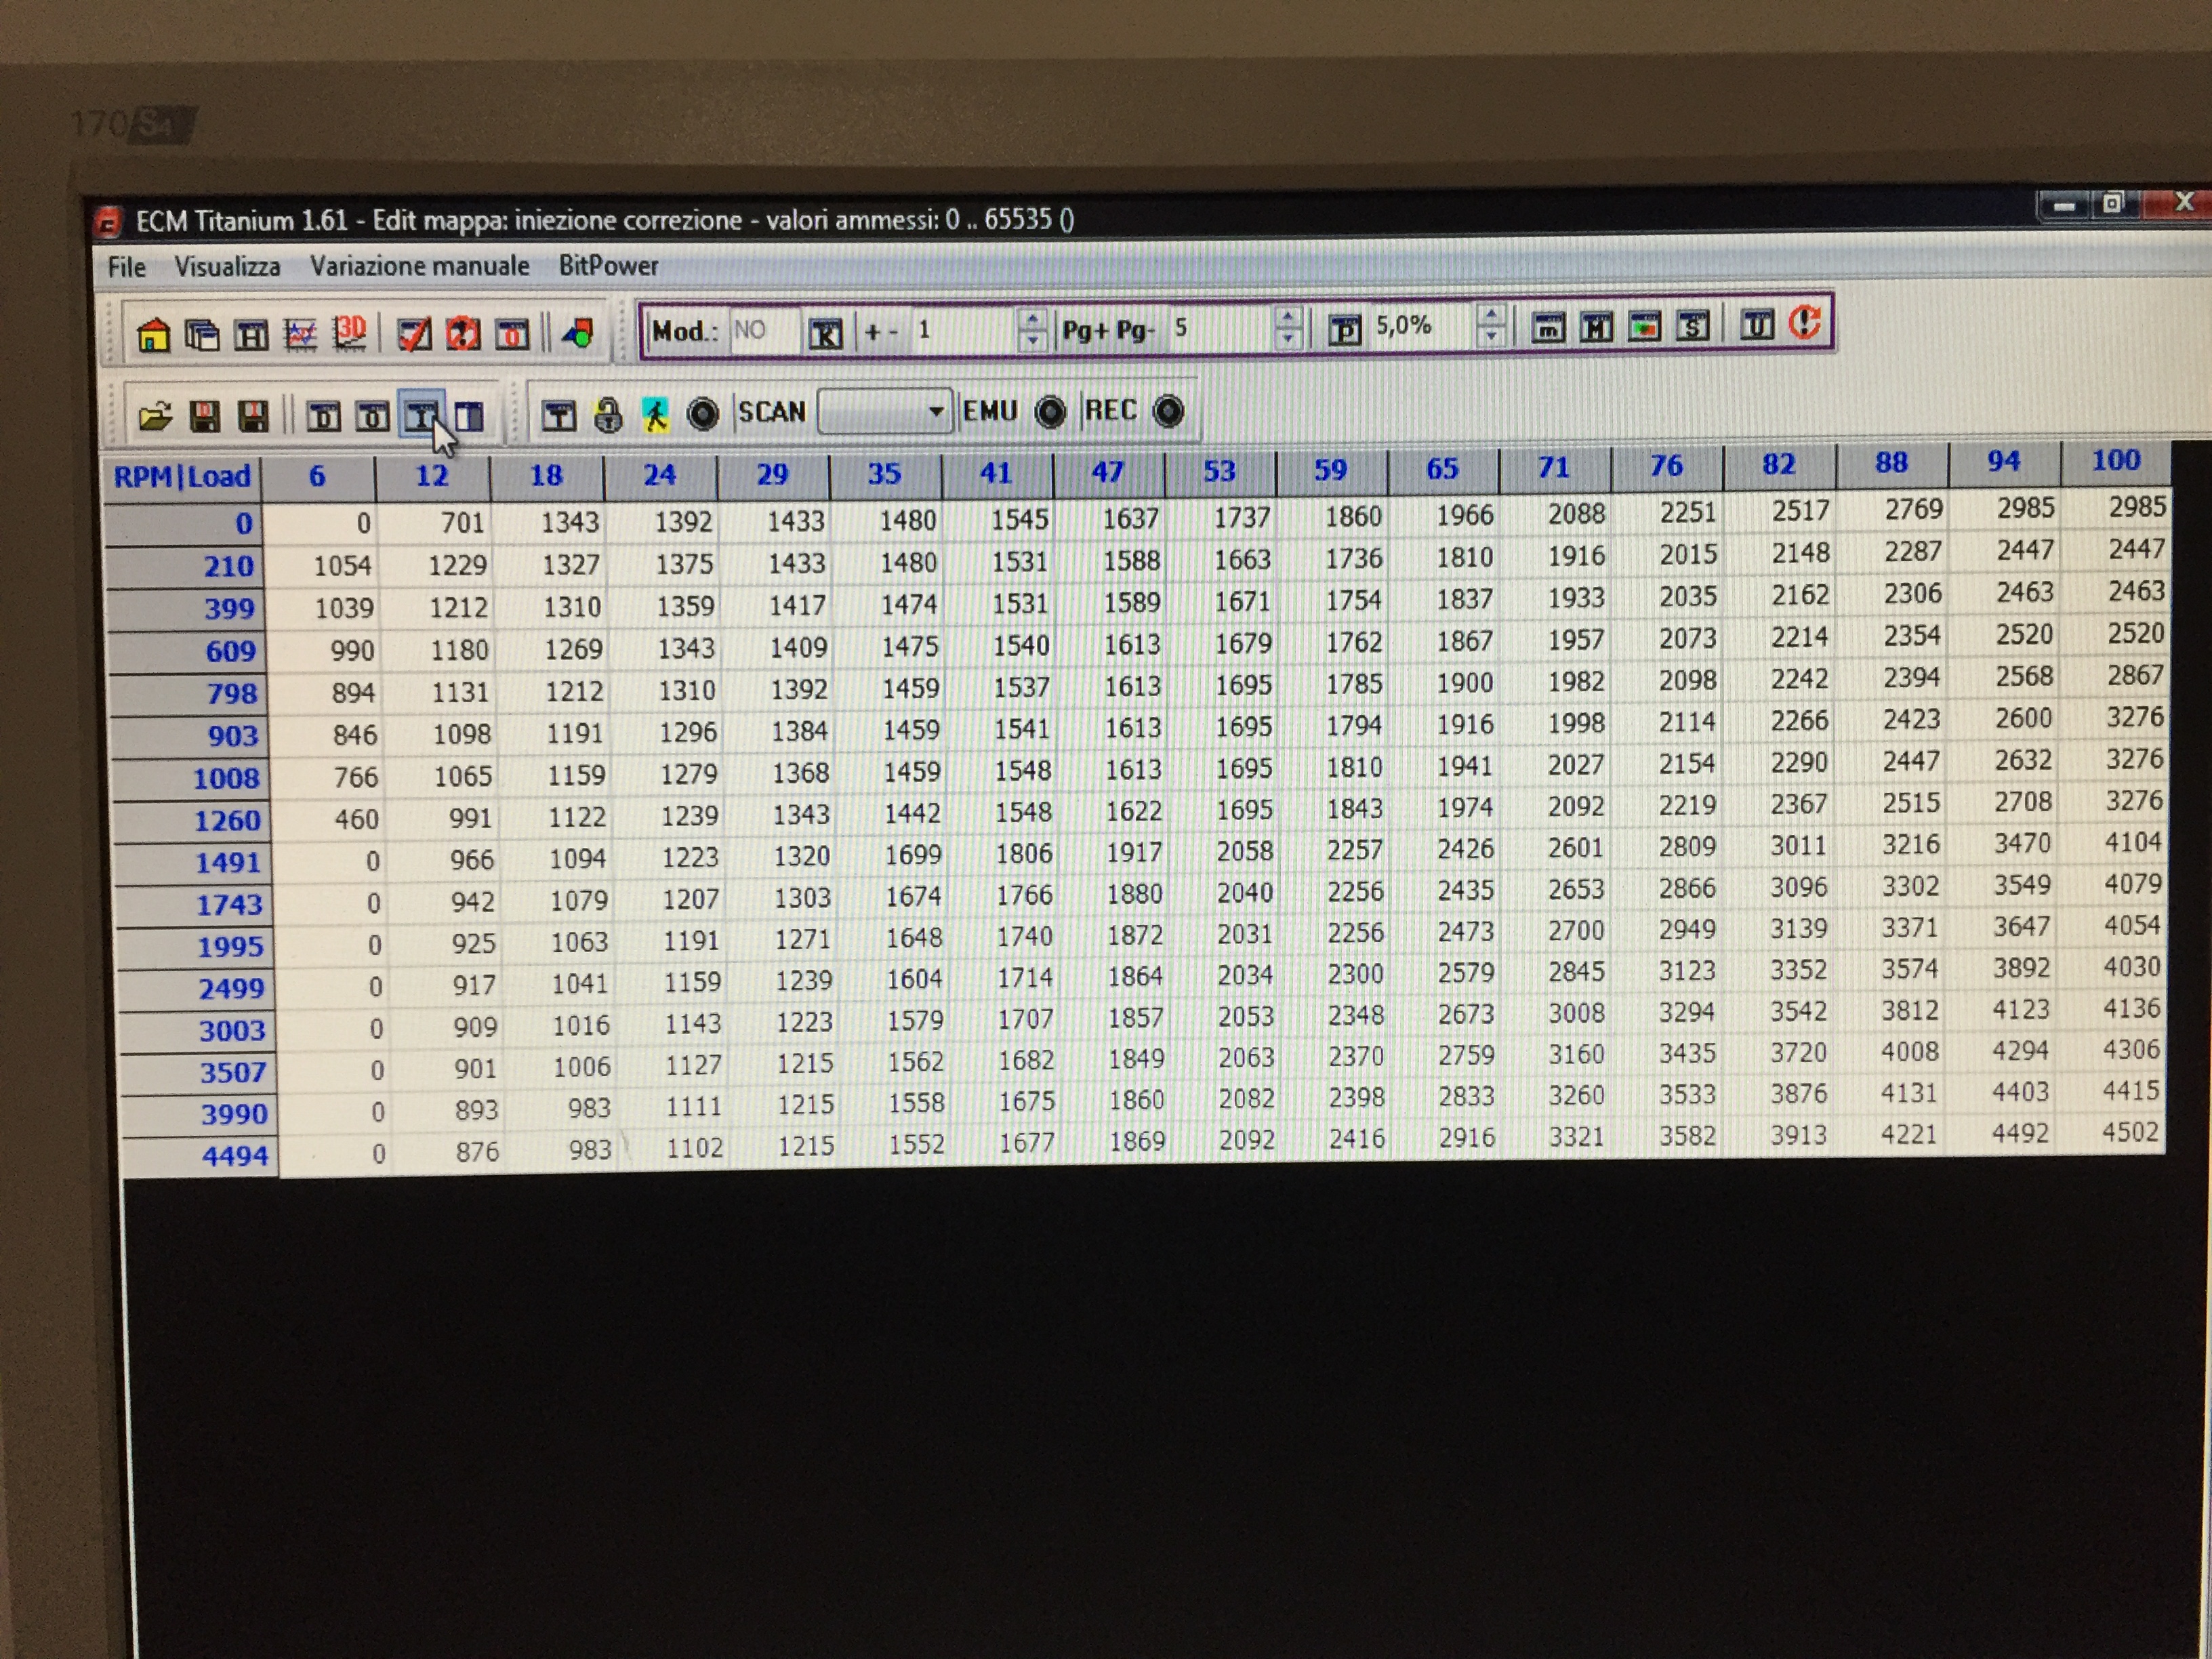The height and width of the screenshot is (1659, 2212).
Task: Click the padlock icon
Action: point(608,414)
